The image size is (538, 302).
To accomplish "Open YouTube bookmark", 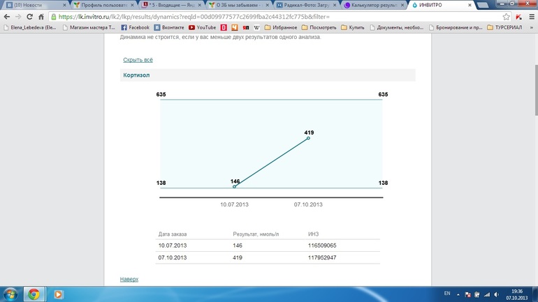I will point(203,27).
